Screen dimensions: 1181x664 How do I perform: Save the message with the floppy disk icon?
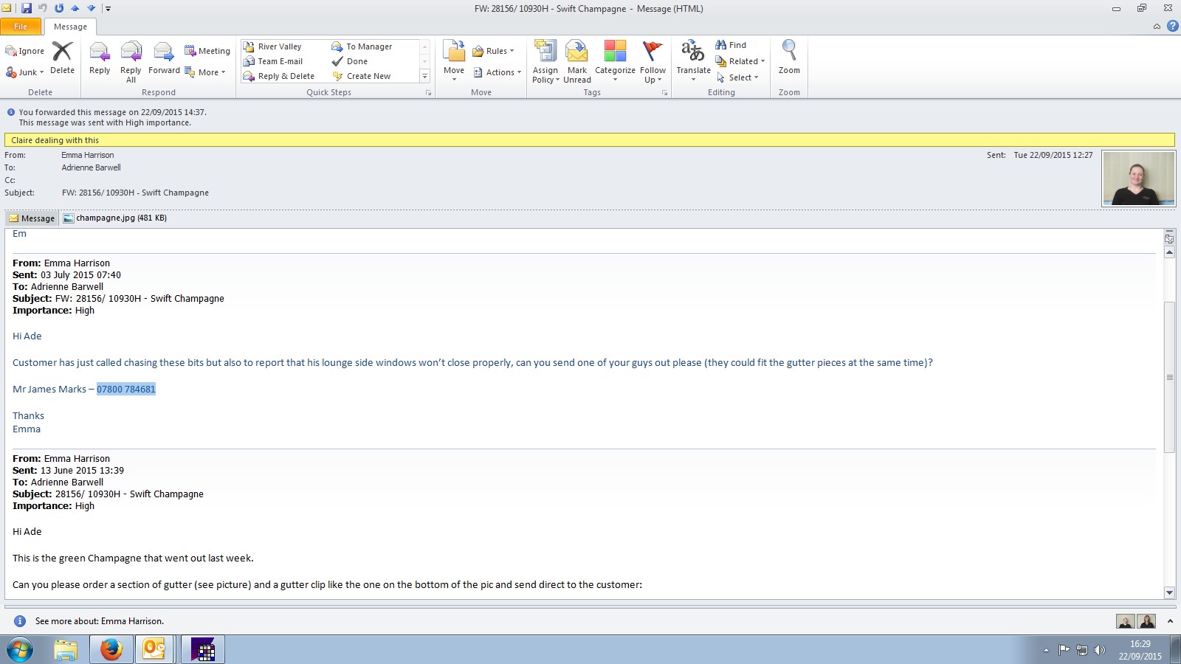(x=27, y=8)
